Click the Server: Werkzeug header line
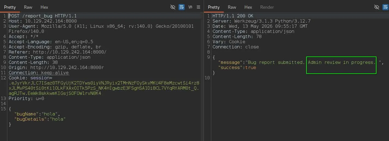The width and height of the screenshot is (389, 141). coord(262,21)
